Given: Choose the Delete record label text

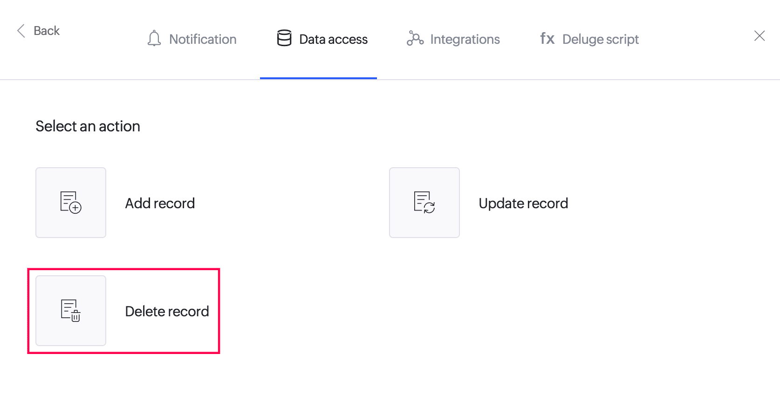Looking at the screenshot, I should pos(167,311).
